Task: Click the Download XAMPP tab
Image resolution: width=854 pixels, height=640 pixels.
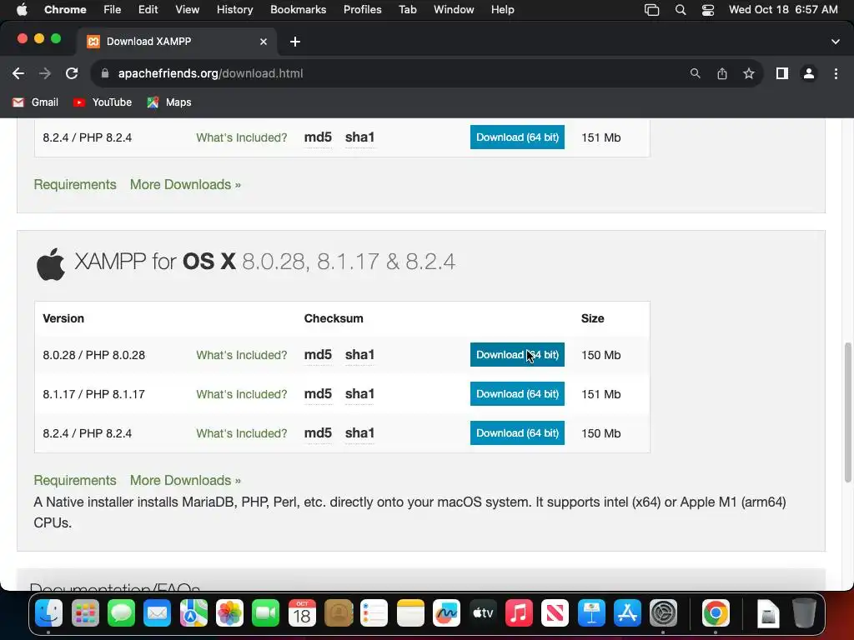Action: (x=175, y=42)
